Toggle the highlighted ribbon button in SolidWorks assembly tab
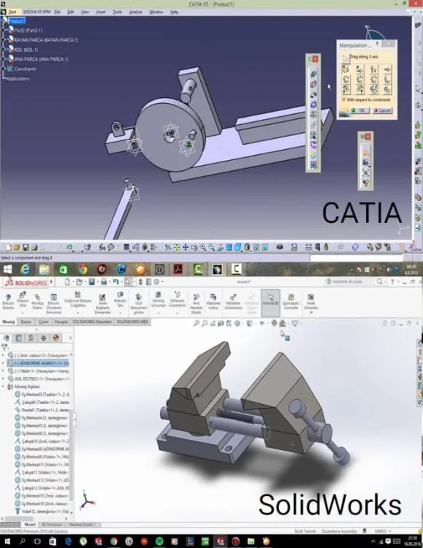 click(x=270, y=302)
